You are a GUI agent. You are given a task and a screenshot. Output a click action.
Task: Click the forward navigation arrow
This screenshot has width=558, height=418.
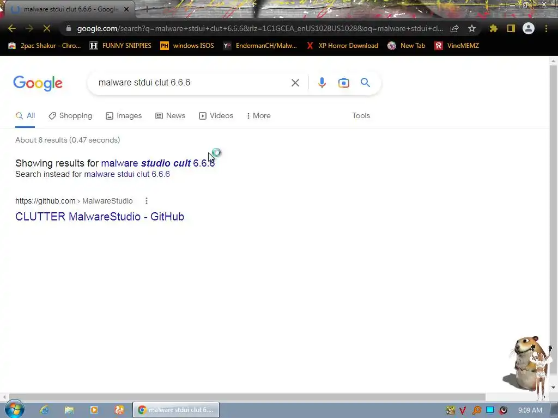click(29, 28)
